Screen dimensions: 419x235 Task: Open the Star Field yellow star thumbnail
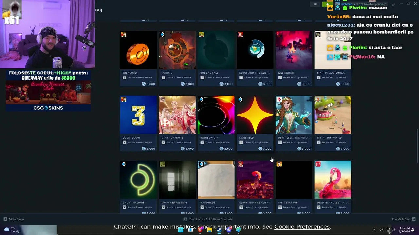click(x=255, y=115)
